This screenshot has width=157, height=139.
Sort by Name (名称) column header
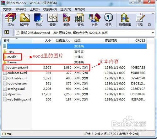click(17, 40)
